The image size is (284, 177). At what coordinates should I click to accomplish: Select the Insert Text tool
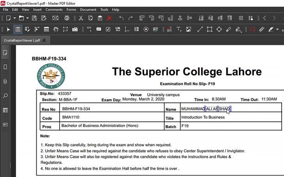(x=179, y=29)
